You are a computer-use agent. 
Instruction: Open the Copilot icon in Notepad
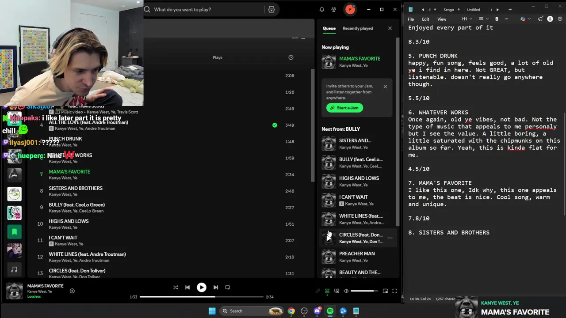click(x=523, y=19)
